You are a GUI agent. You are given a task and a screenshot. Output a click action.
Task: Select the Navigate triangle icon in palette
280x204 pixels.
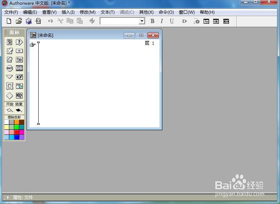[x=9, y=77]
